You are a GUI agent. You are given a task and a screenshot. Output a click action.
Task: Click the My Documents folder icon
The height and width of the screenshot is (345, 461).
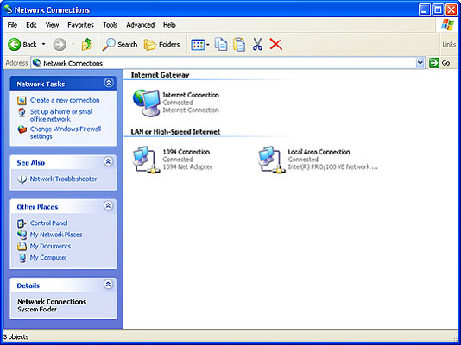coord(22,247)
